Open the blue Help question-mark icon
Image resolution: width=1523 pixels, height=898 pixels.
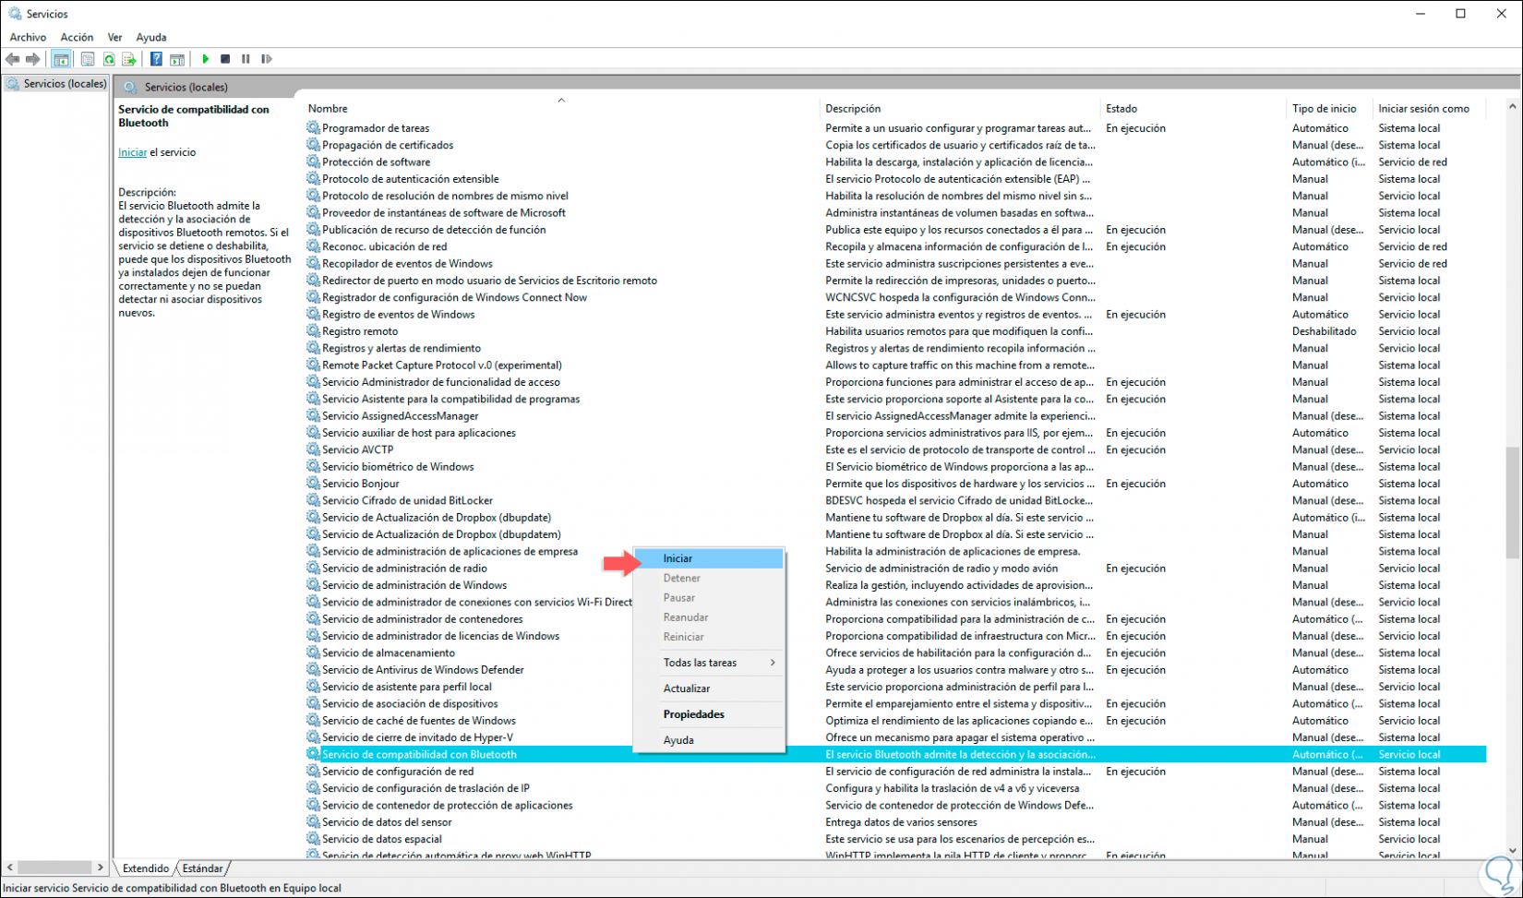pos(156,59)
